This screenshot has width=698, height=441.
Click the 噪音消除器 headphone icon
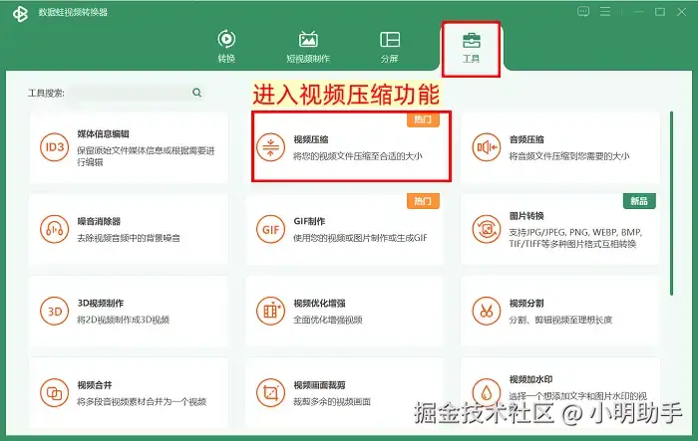coord(54,229)
